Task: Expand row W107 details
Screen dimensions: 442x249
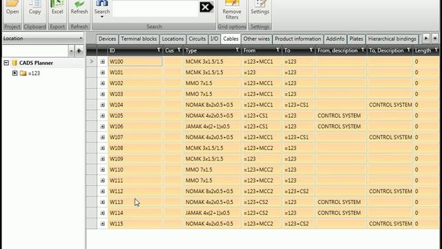Action: 103,137
